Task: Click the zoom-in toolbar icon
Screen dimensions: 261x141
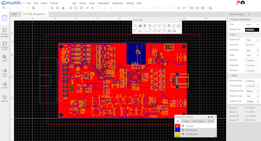Action: tap(71, 8)
